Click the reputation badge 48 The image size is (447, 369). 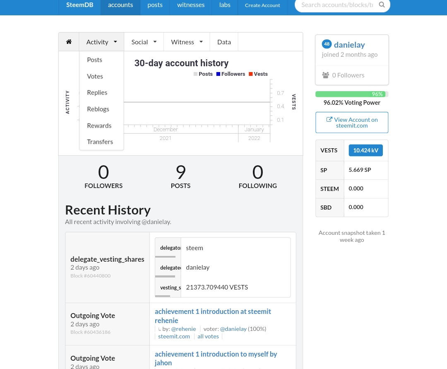click(x=327, y=44)
